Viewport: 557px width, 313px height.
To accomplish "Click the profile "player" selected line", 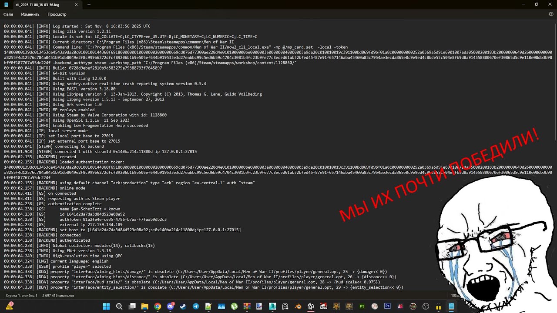I will click(57, 266).
